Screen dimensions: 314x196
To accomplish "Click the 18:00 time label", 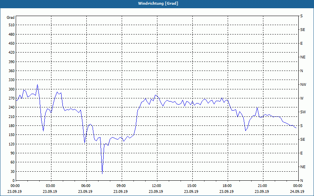I will click(228, 186).
